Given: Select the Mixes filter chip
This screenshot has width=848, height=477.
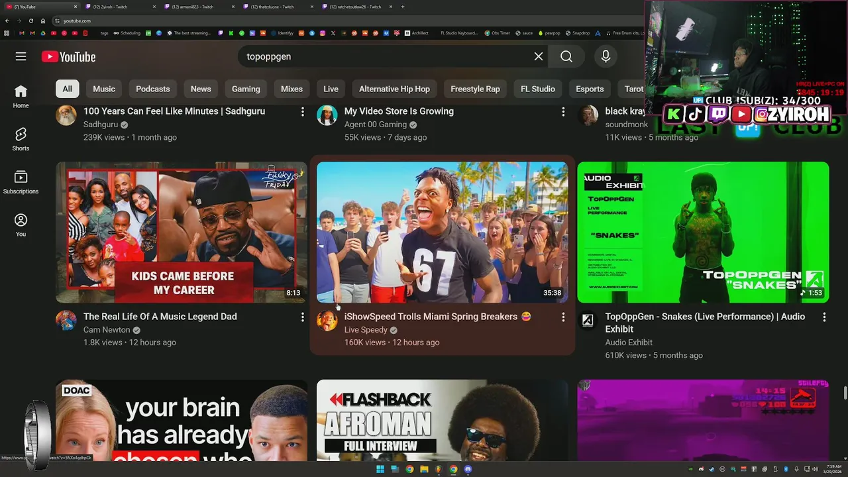Looking at the screenshot, I should 291,89.
